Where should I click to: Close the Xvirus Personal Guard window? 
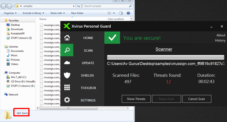[x=222, y=26]
